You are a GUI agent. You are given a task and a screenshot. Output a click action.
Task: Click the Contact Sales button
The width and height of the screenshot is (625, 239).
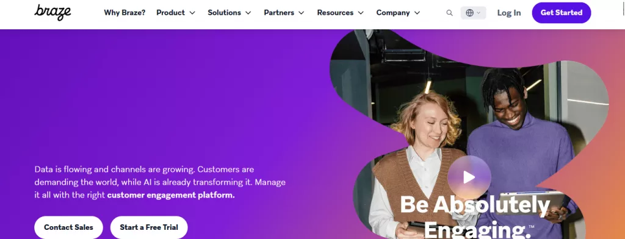(68, 227)
